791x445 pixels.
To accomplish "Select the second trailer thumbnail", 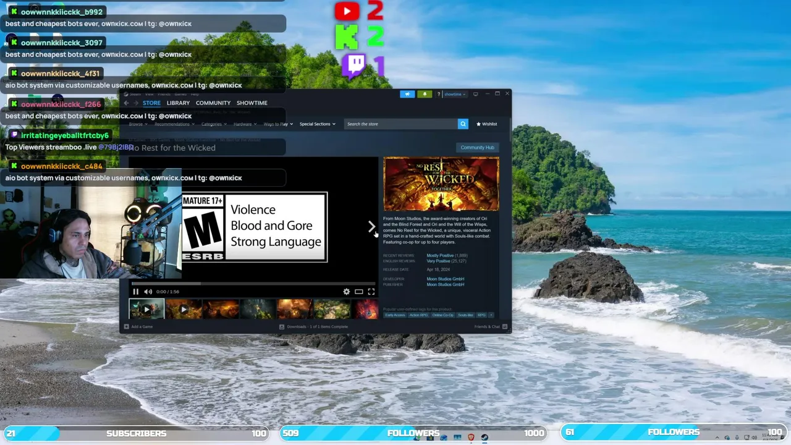I will pos(184,308).
